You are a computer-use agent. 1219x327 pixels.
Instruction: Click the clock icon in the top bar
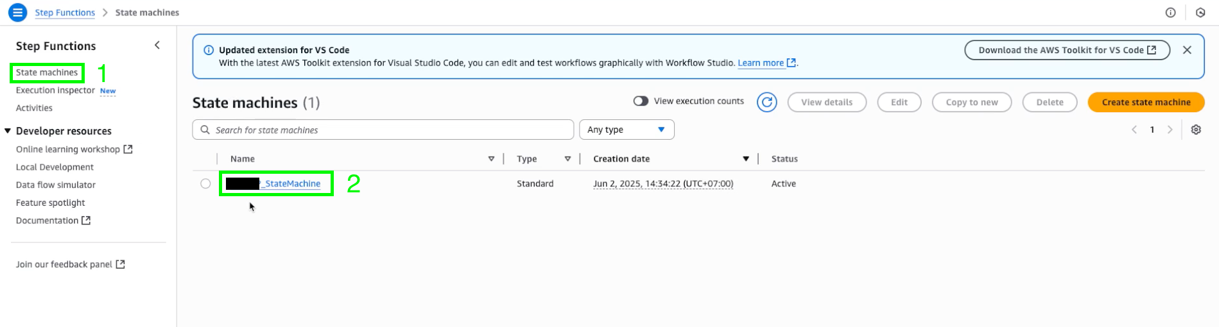point(1200,12)
